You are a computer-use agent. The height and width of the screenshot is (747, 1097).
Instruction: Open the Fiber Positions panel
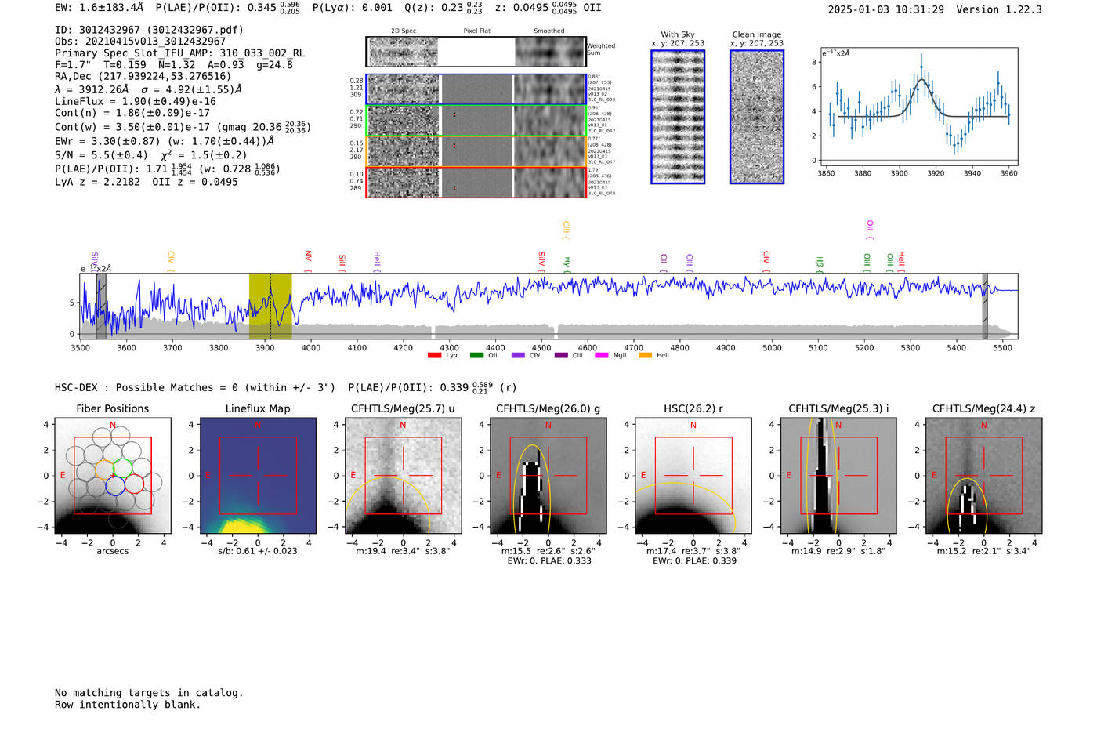(x=113, y=476)
